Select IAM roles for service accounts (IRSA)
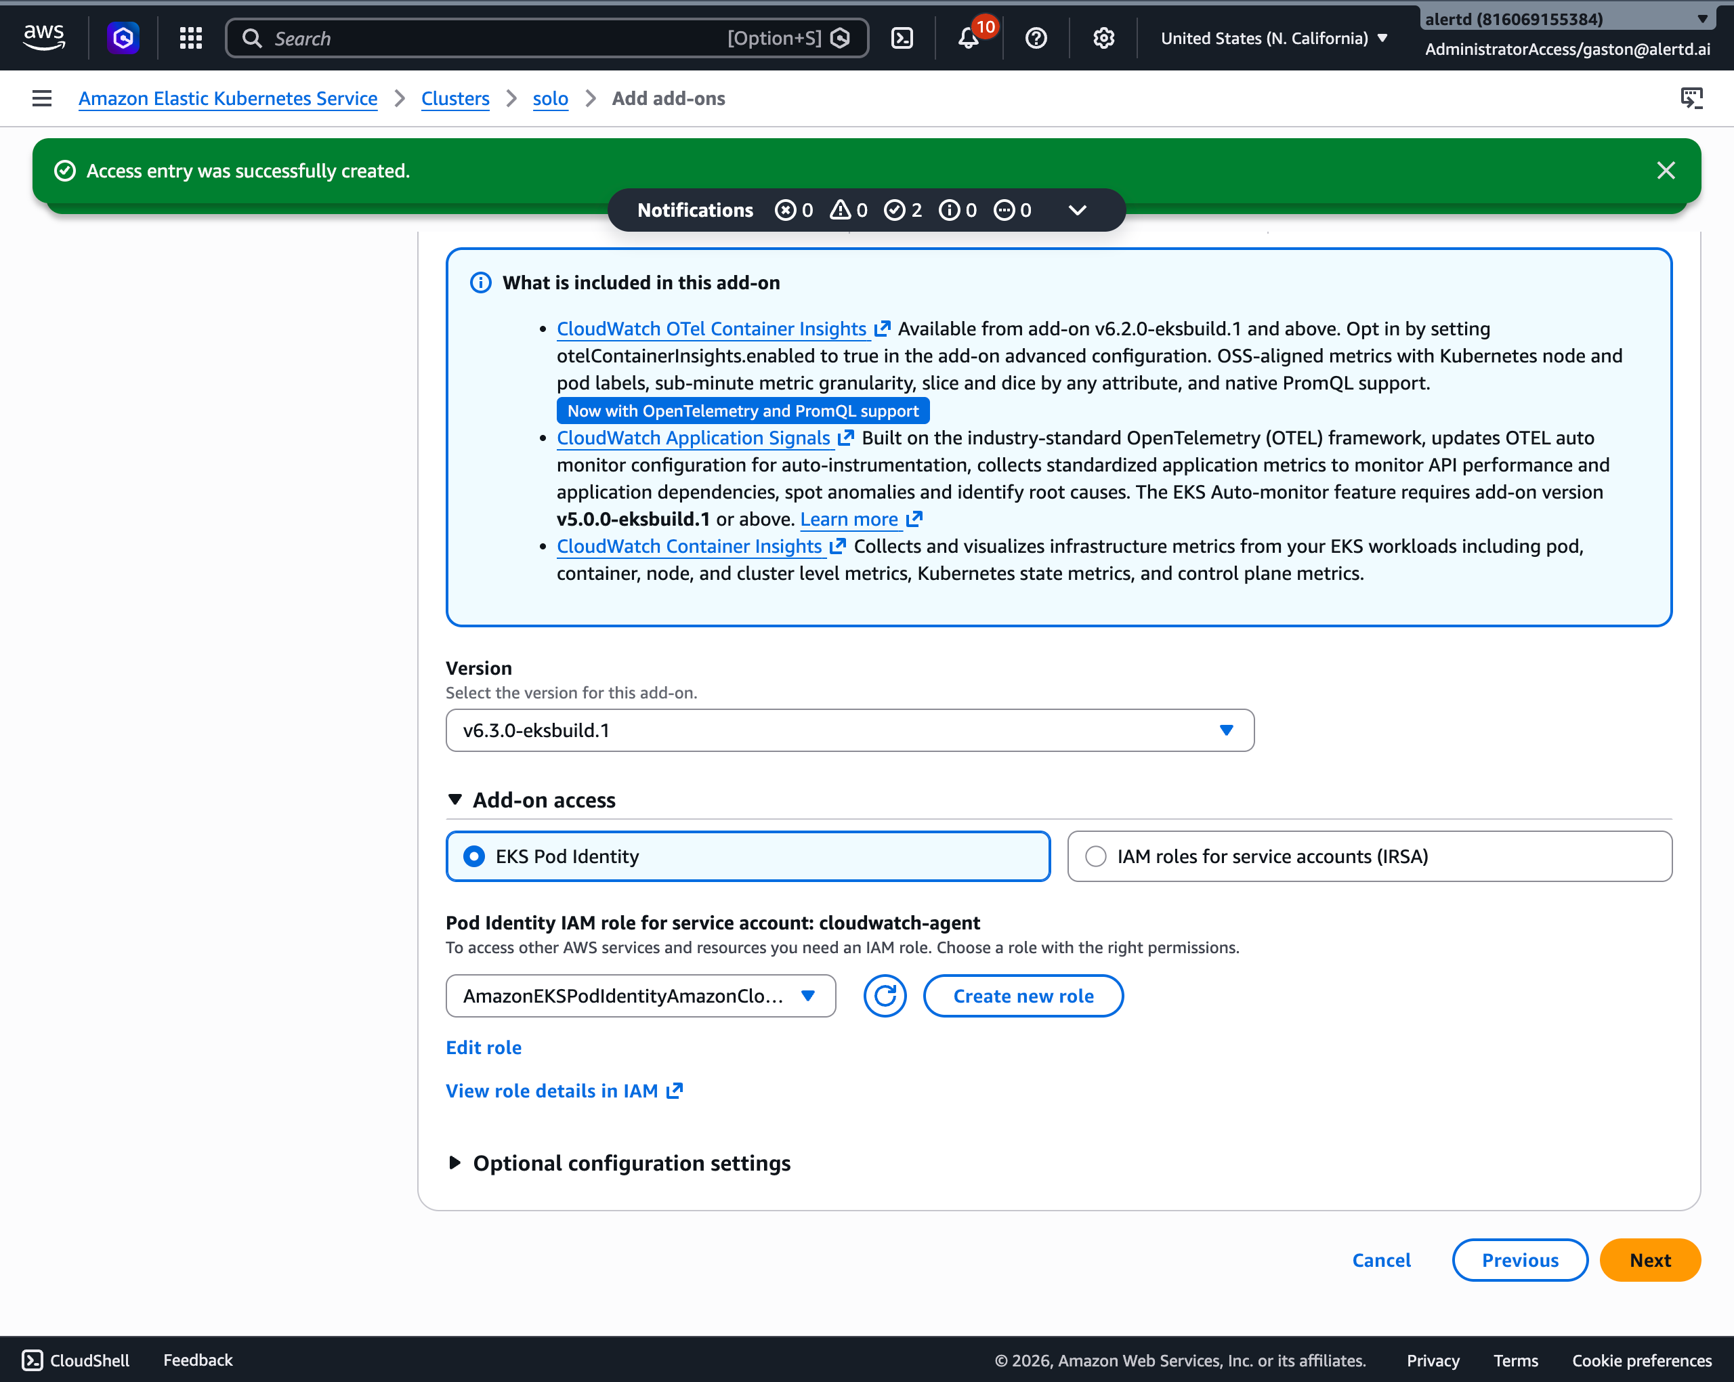Screen dimensions: 1734x1382 [1369, 856]
